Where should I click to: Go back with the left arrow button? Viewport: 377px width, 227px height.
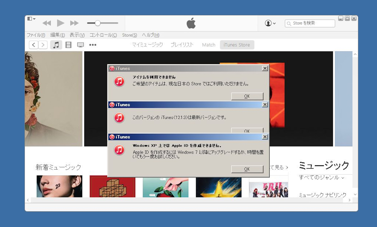tap(34, 45)
